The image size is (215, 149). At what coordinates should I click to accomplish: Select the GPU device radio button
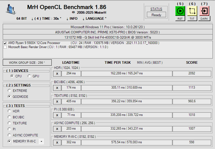(29, 76)
